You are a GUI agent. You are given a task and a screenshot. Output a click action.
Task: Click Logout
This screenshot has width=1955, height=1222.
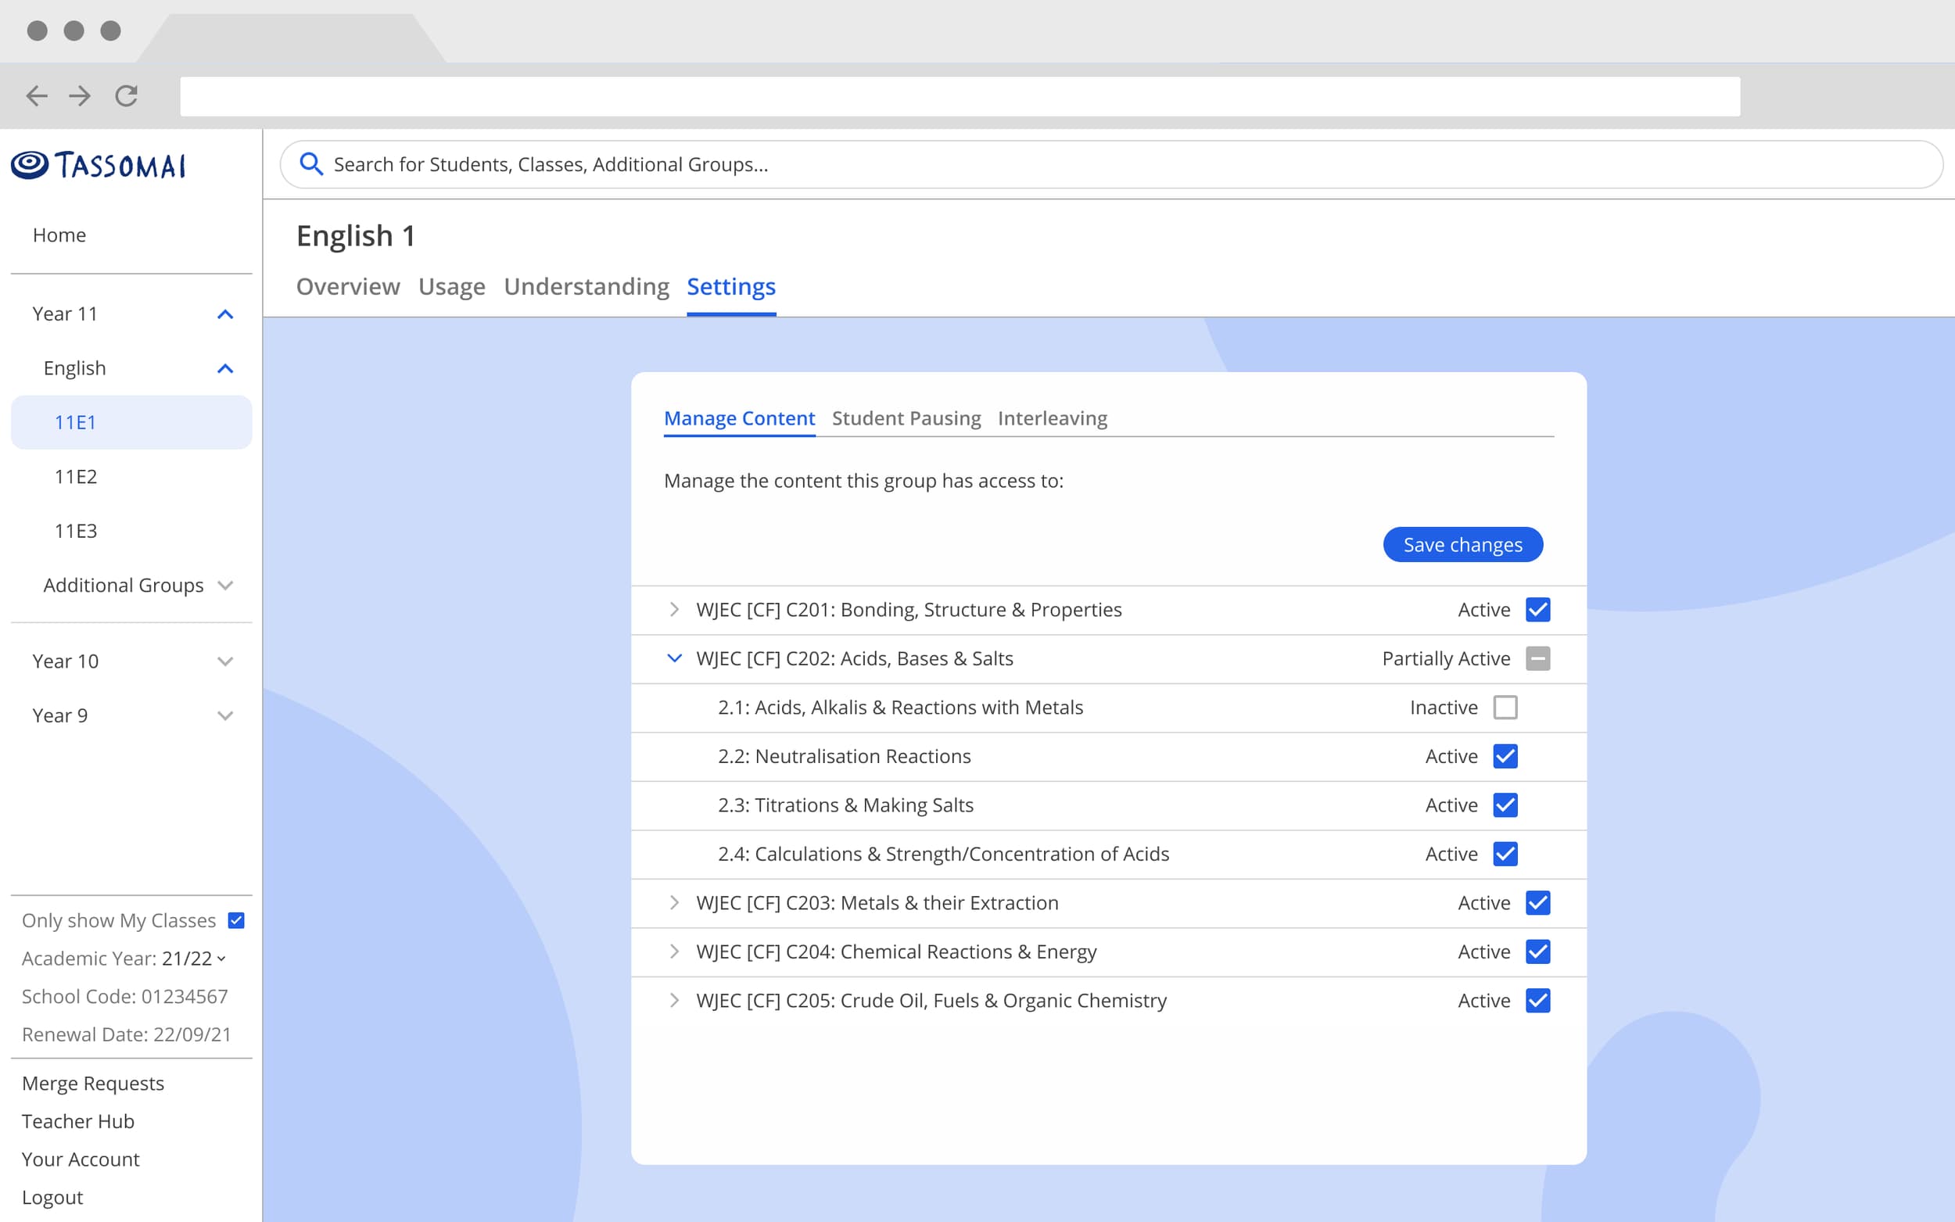52,1197
